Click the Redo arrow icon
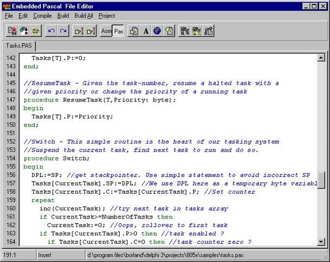The width and height of the screenshot is (330, 262). (63, 31)
